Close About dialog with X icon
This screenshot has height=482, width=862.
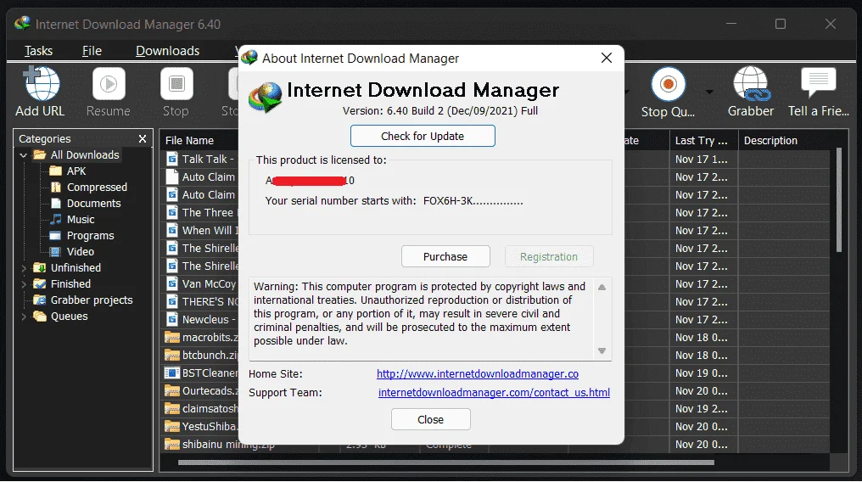(x=607, y=58)
